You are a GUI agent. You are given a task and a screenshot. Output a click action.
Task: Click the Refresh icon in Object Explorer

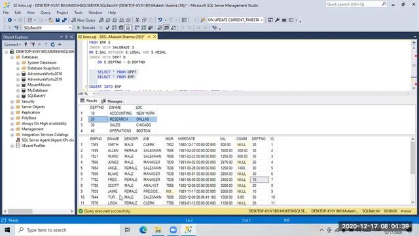[52, 45]
